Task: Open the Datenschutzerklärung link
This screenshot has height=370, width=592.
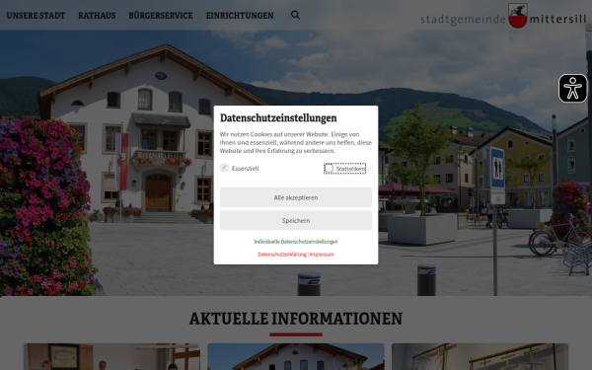Action: click(282, 255)
